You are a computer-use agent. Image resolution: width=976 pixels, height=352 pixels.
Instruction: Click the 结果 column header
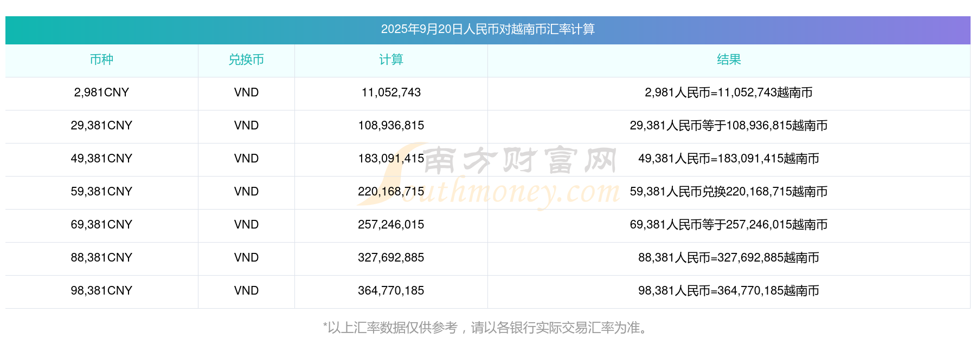click(729, 60)
